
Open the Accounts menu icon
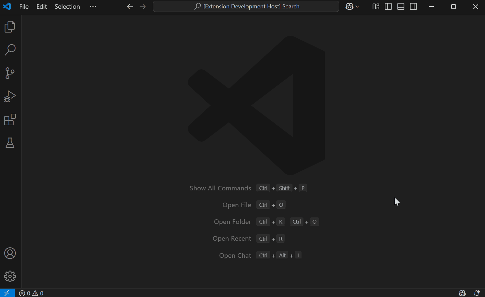(x=10, y=254)
